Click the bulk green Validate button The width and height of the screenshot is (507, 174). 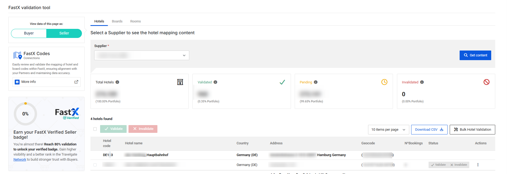(113, 129)
